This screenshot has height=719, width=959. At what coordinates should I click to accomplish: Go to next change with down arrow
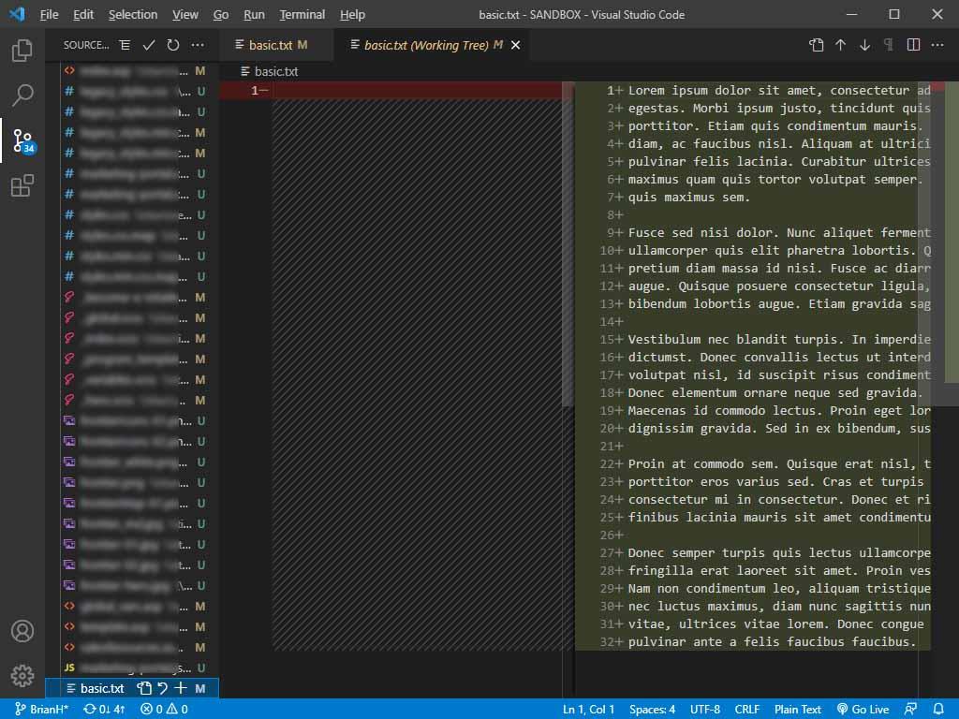point(864,45)
